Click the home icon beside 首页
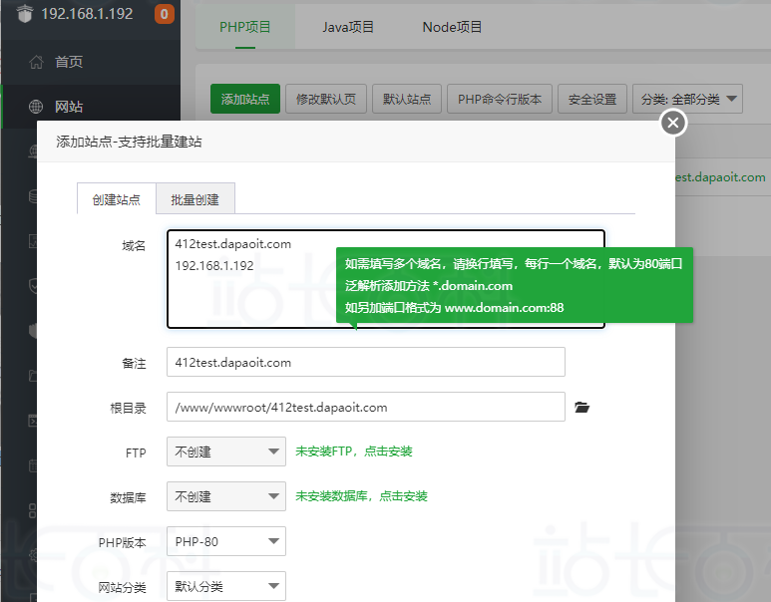The height and width of the screenshot is (602, 771). [x=36, y=62]
